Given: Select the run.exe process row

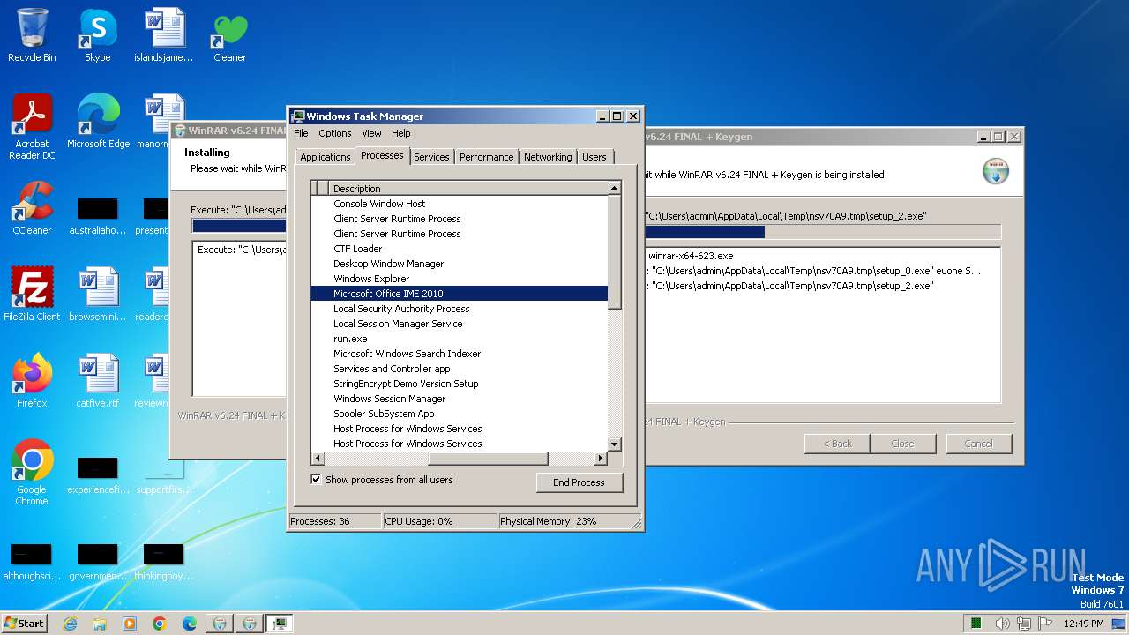Looking at the screenshot, I should [x=460, y=339].
